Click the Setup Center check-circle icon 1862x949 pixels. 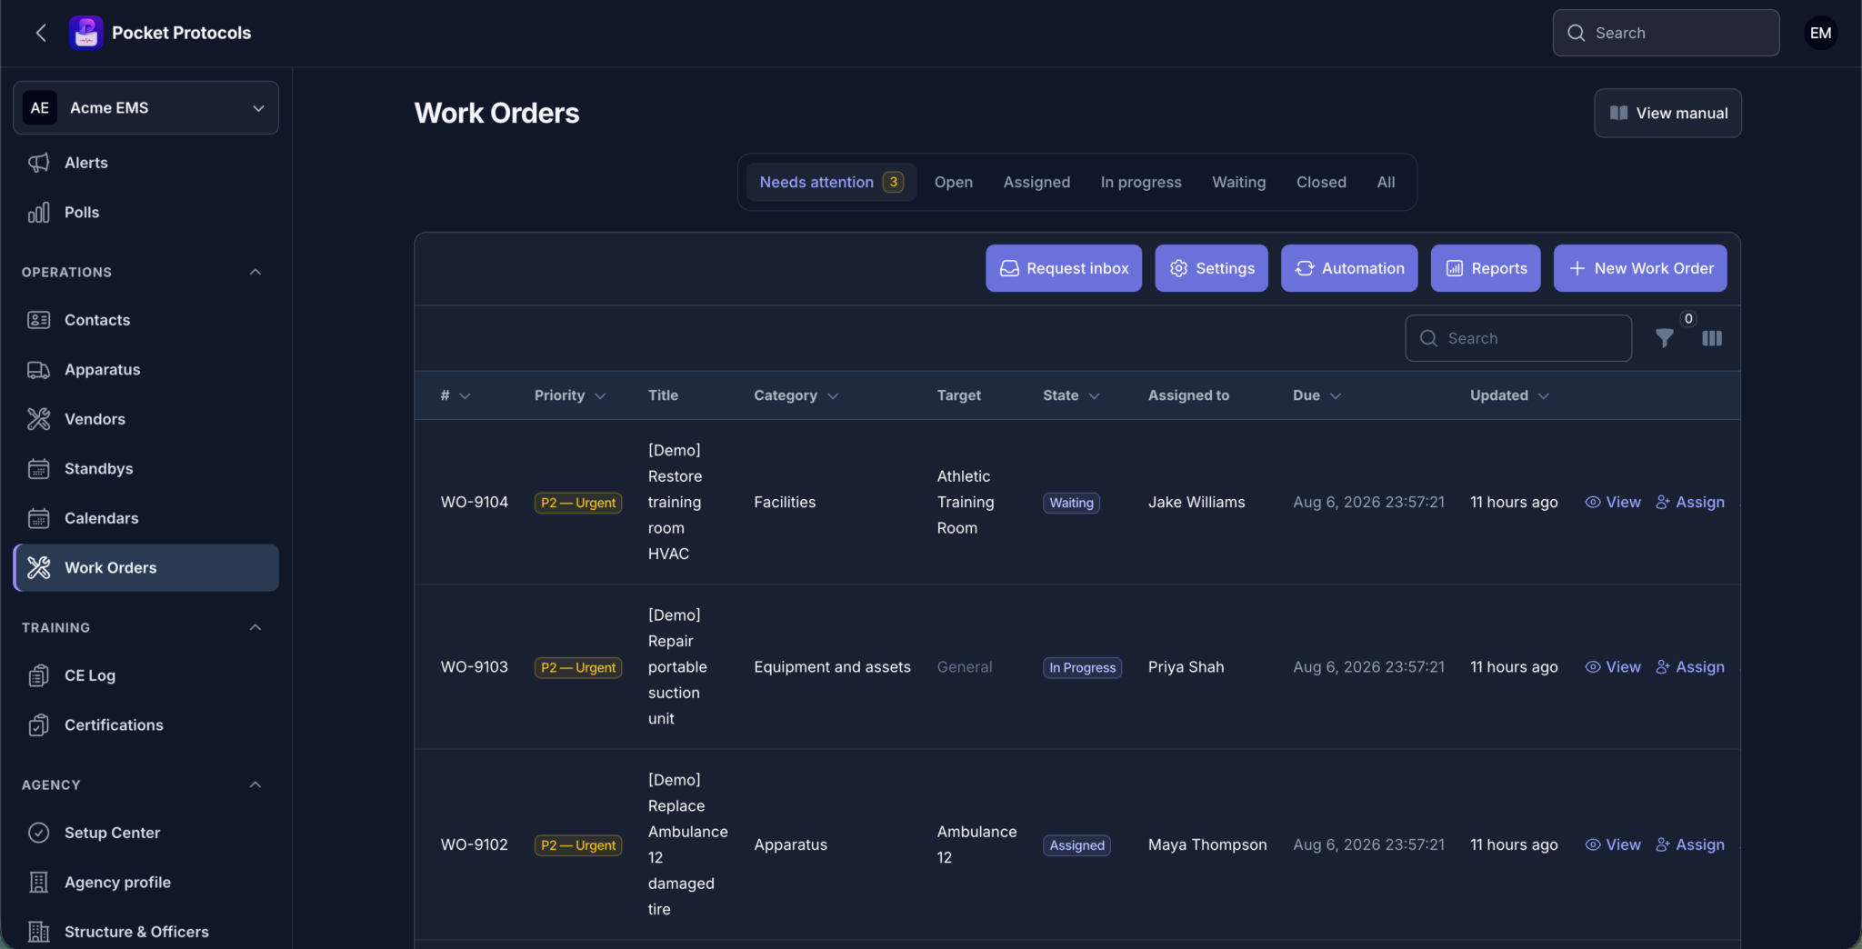38,833
